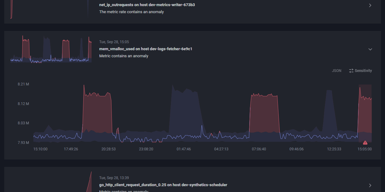Viewport: 385px width, 192px height.
Task: Click "The metric rate contains an anomaly" text
Action: point(131,12)
